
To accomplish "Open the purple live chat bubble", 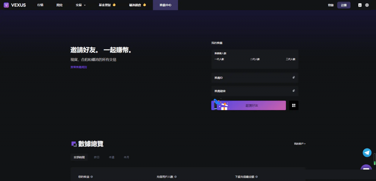I will [366, 170].
